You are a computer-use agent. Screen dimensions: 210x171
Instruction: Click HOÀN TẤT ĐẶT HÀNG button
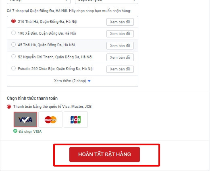point(104,155)
